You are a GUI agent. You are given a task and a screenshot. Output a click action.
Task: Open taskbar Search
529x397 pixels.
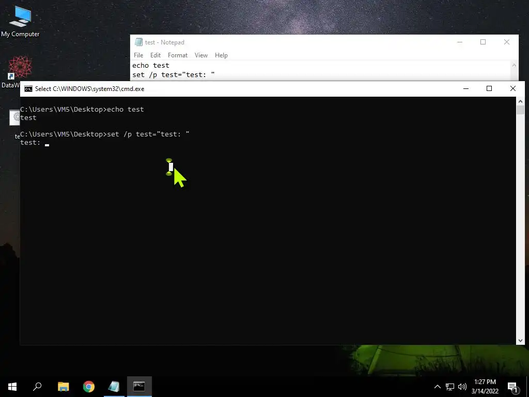tap(37, 387)
